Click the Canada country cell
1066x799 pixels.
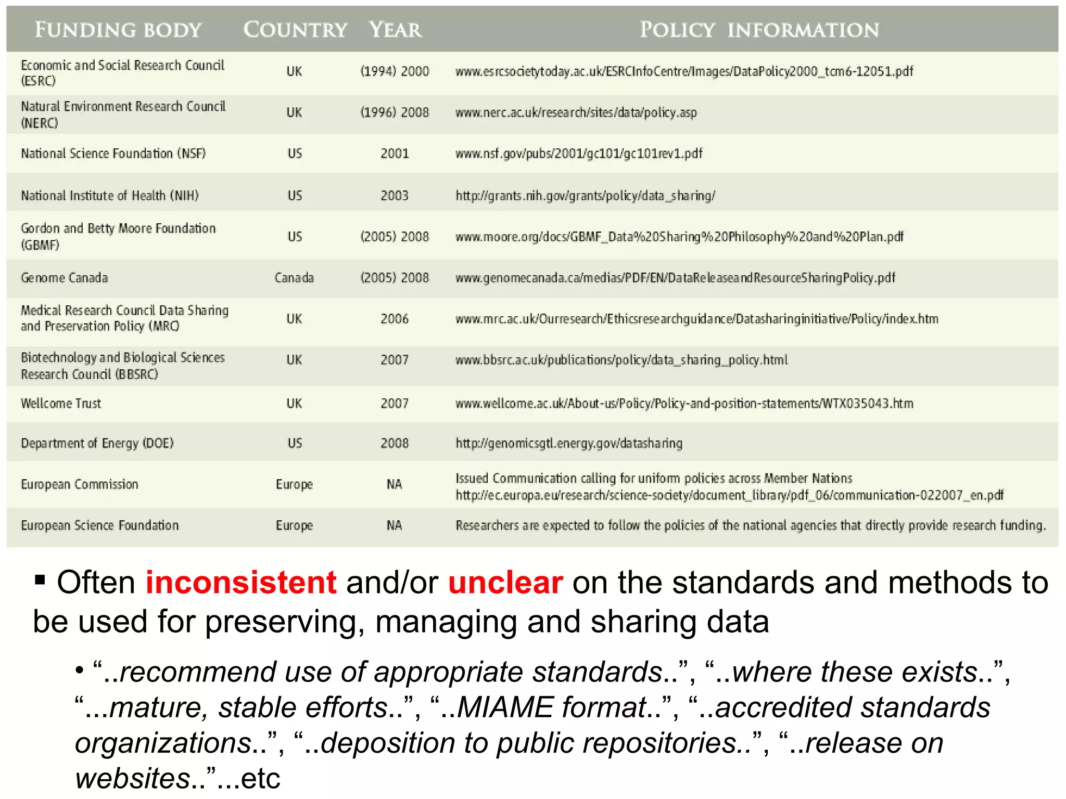tap(295, 278)
